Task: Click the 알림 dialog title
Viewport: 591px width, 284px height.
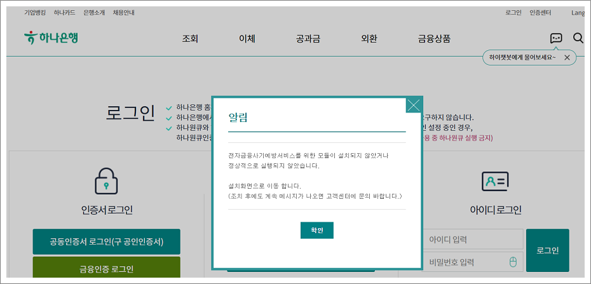Action: (x=238, y=118)
